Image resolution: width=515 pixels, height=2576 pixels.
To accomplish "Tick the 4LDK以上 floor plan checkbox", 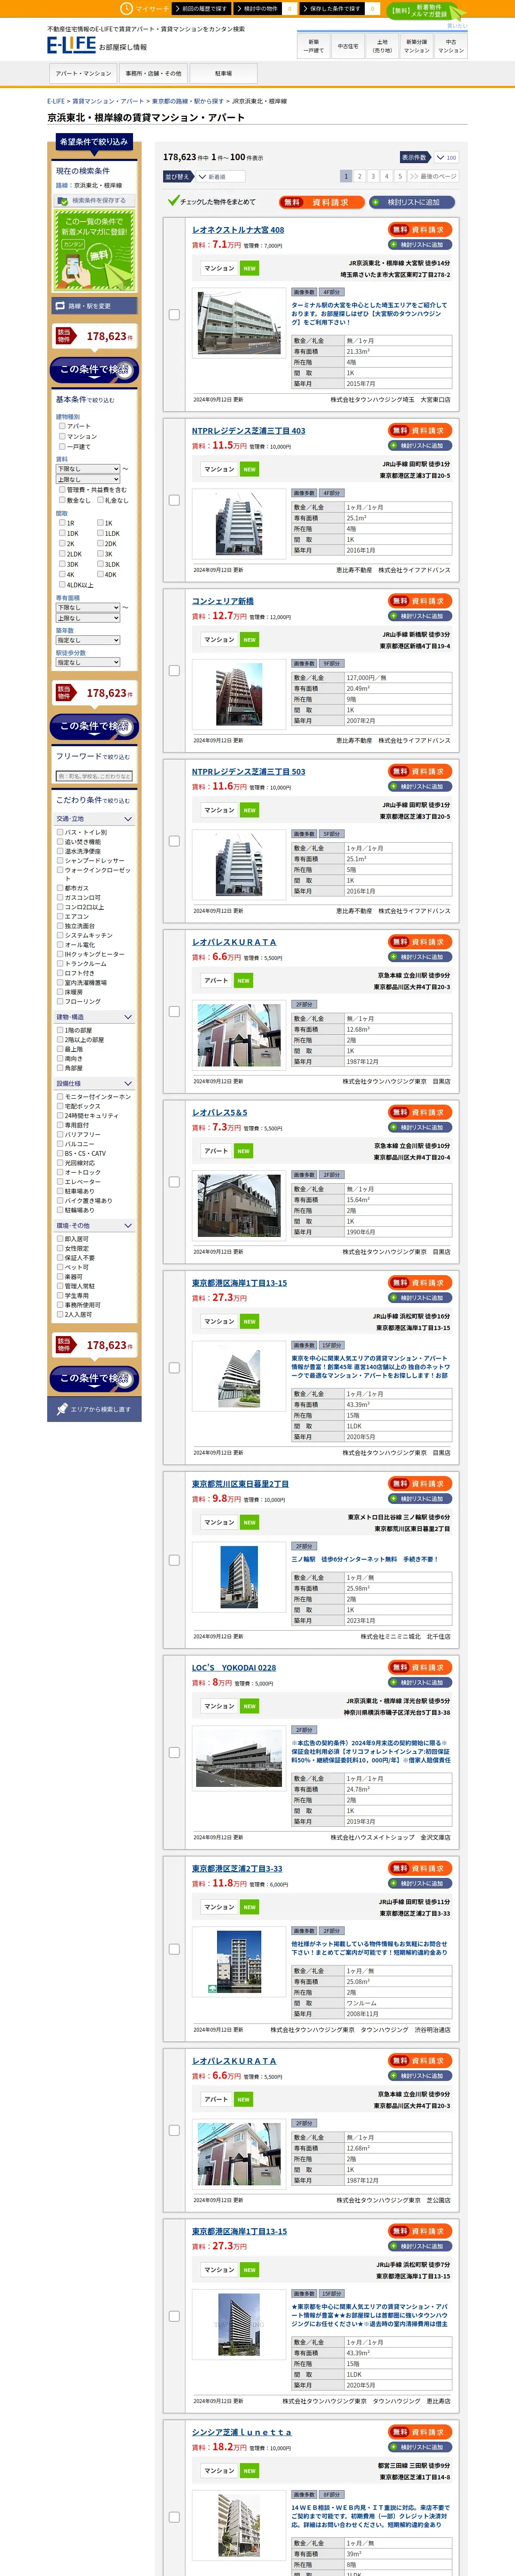I will [x=62, y=585].
